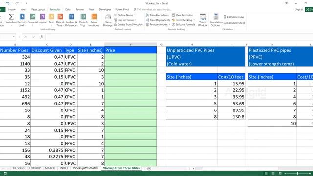Switch to HLookup sheet tab
The width and height of the screenshot is (313, 176).
pyautogui.click(x=19, y=168)
